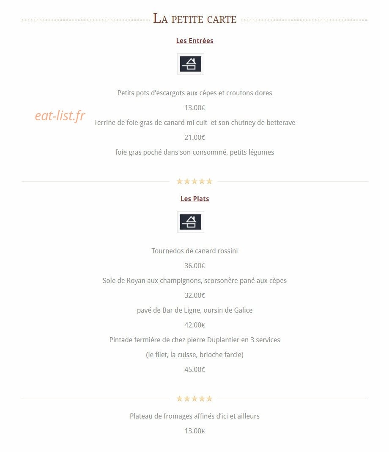The width and height of the screenshot is (389, 452).
Task: Click the eat-list.fr watermark
Action: (60, 116)
